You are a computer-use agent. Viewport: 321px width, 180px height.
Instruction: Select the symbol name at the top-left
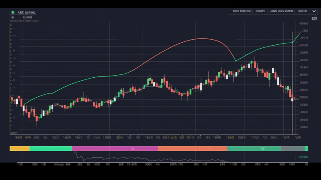[x=27, y=13]
